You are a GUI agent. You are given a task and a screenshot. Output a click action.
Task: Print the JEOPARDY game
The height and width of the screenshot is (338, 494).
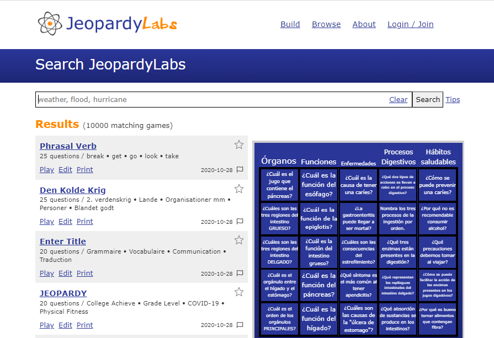(x=85, y=325)
